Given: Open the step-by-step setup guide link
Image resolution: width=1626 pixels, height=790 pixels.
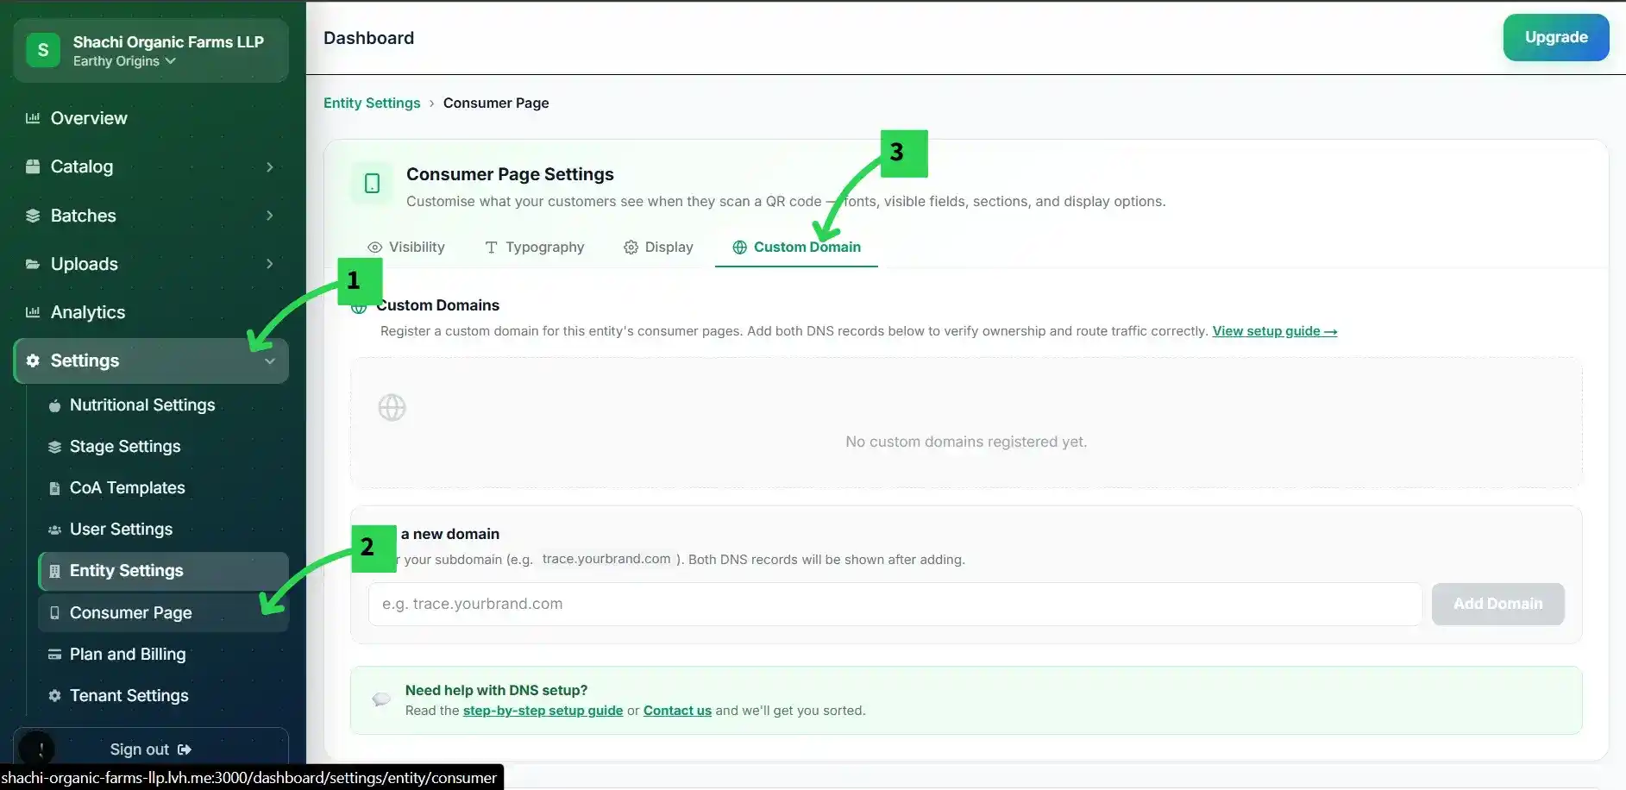Looking at the screenshot, I should coord(543,711).
